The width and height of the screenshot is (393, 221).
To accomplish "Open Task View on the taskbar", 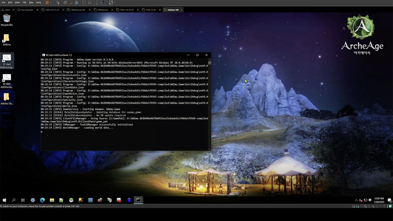I will click(23, 200).
